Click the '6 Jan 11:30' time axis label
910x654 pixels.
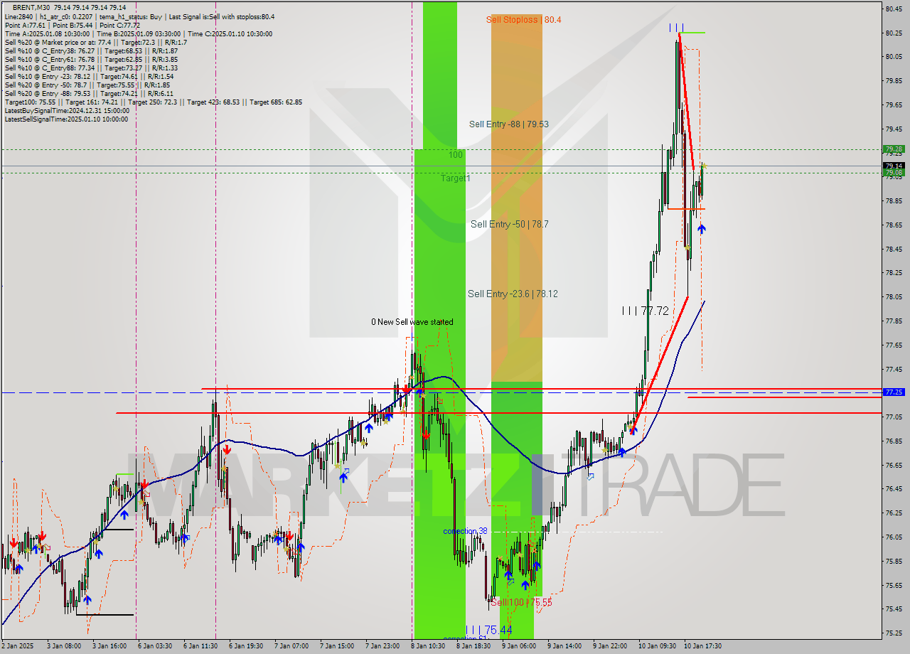200,646
